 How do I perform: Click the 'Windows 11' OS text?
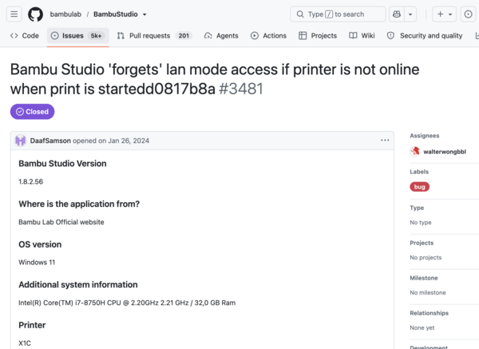[37, 262]
